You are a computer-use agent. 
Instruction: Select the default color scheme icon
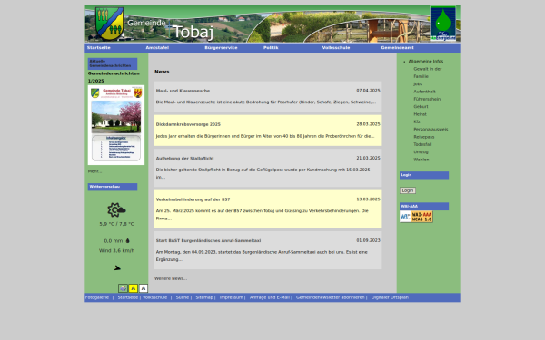[x=123, y=288]
